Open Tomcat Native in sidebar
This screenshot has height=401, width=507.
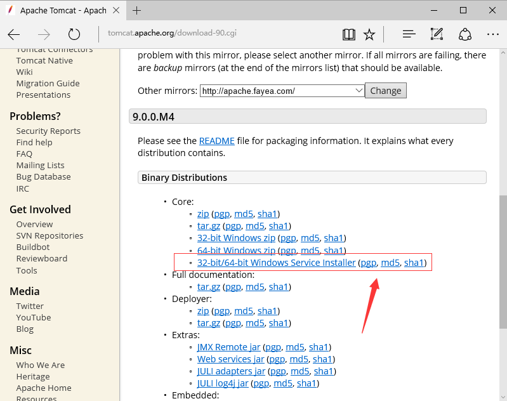[44, 61]
